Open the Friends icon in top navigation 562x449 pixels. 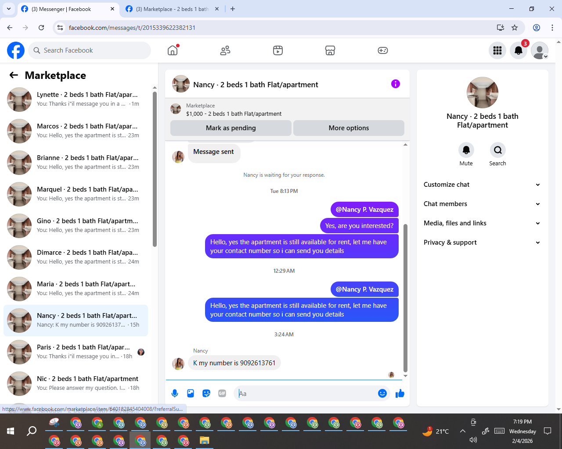[x=225, y=50]
